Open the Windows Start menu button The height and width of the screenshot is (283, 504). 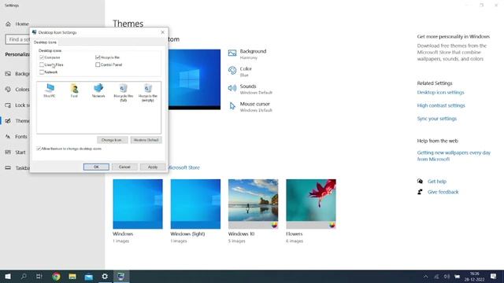(8, 276)
